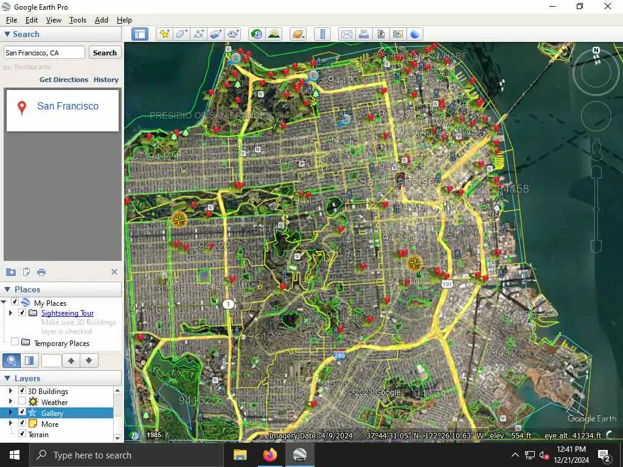623x467 pixels.
Task: Select the San Francisco search result
Action: click(63, 110)
